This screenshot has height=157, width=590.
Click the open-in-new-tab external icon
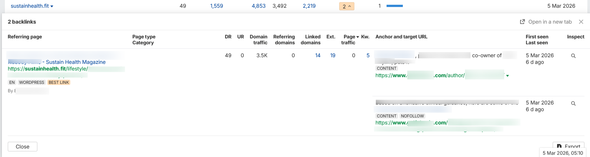point(522,22)
